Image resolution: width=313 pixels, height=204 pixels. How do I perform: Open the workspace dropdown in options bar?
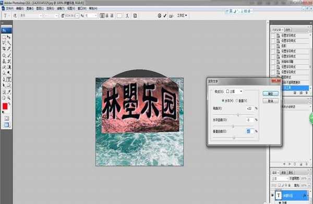182,15
